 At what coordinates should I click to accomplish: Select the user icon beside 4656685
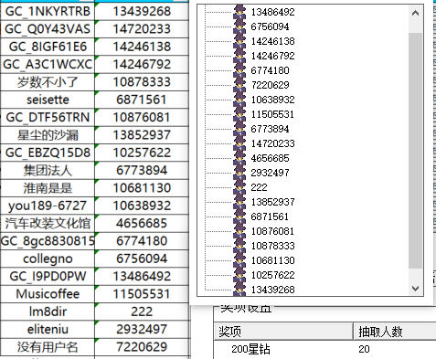(239, 158)
